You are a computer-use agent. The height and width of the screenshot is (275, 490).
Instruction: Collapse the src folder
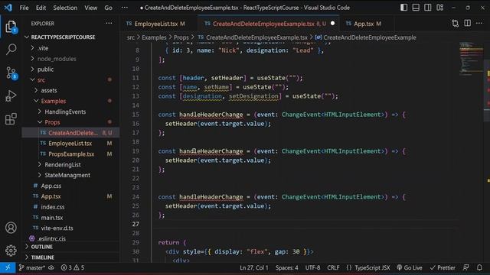tap(41, 79)
